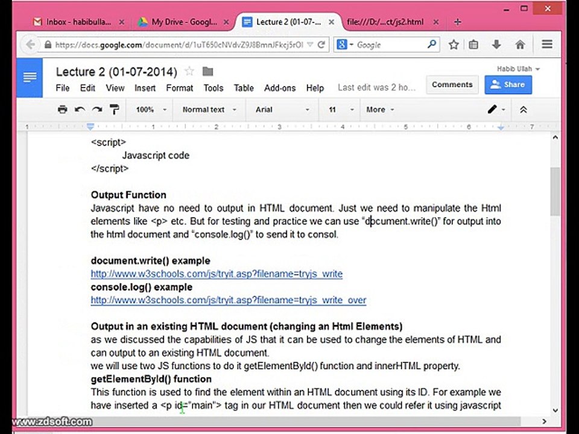Open the Insert menu
This screenshot has width=579, height=434.
[145, 88]
